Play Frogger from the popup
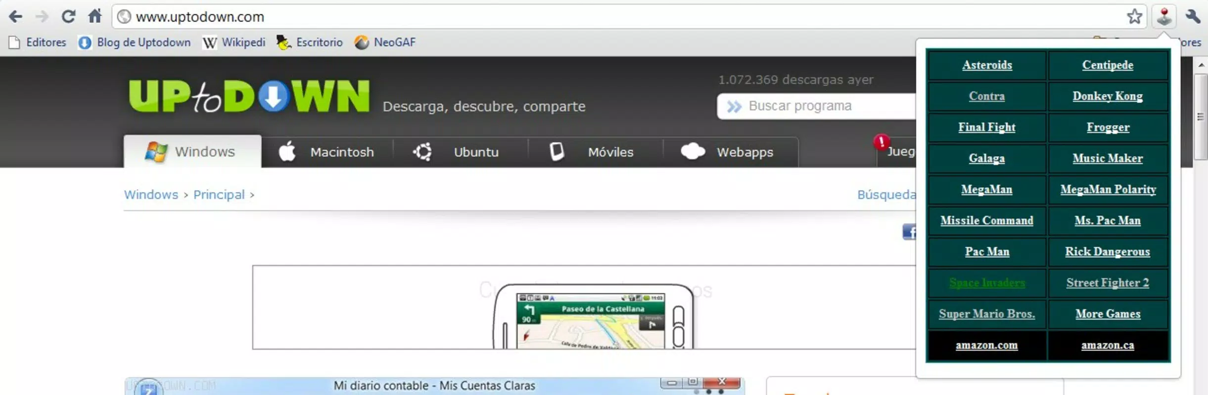The image size is (1208, 395). (x=1108, y=127)
